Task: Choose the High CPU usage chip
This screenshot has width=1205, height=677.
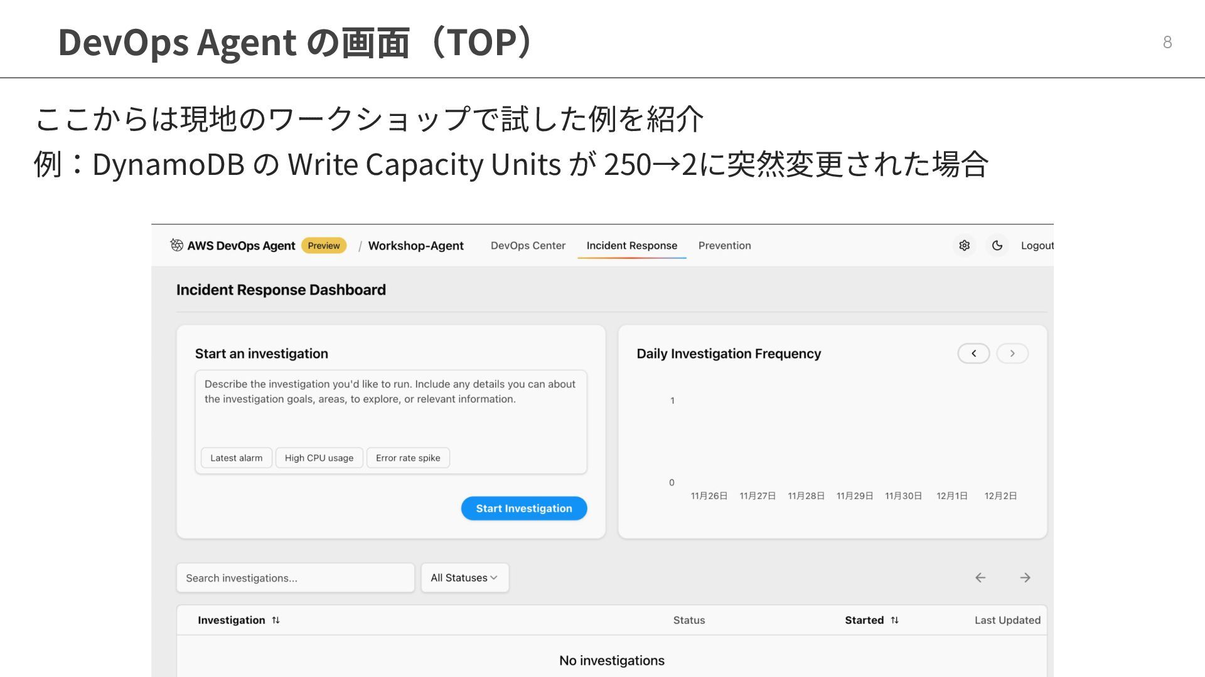Action: point(319,458)
